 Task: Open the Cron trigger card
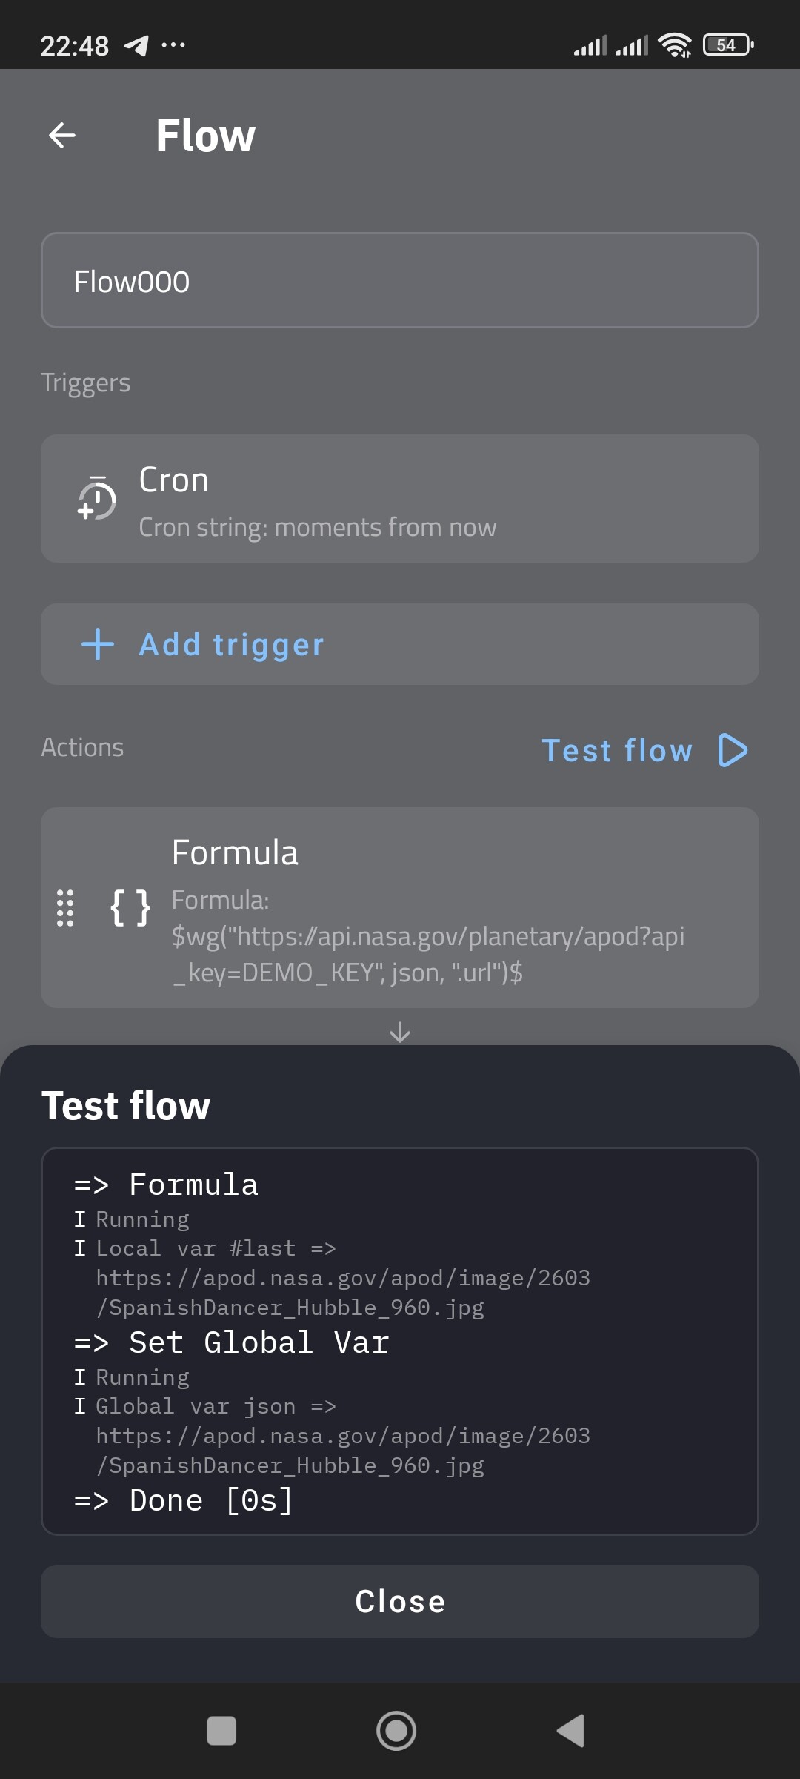tap(400, 499)
